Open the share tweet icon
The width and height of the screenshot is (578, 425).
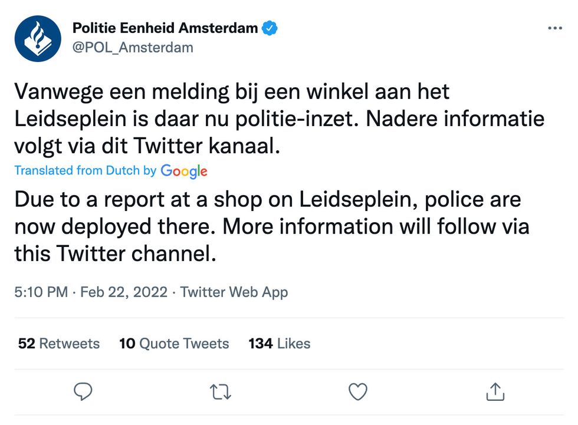pos(495,391)
